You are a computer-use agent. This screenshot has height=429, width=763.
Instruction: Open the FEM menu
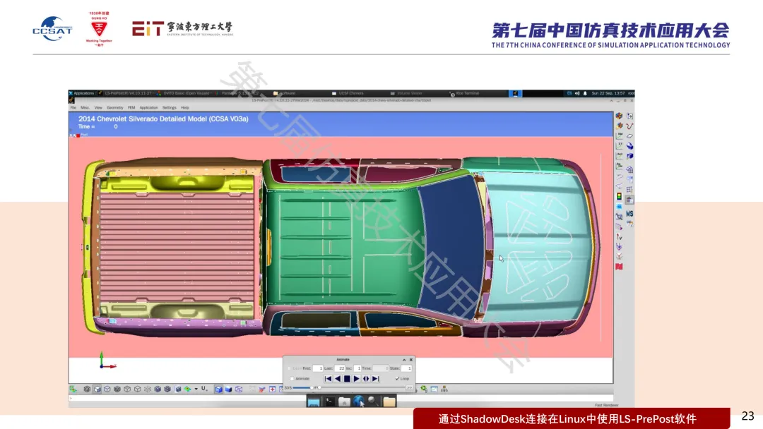point(131,108)
